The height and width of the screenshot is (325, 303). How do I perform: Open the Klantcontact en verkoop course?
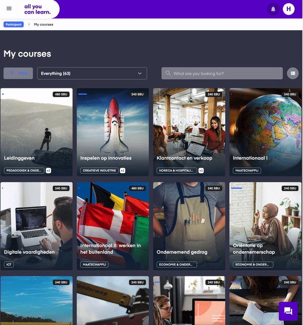[x=189, y=132]
